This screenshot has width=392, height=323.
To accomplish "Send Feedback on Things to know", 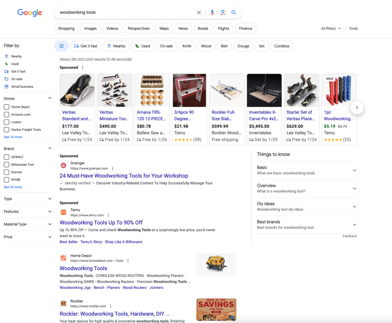I will click(350, 236).
